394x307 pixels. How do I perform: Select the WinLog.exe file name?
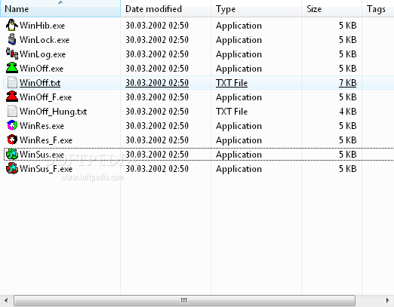click(x=42, y=54)
